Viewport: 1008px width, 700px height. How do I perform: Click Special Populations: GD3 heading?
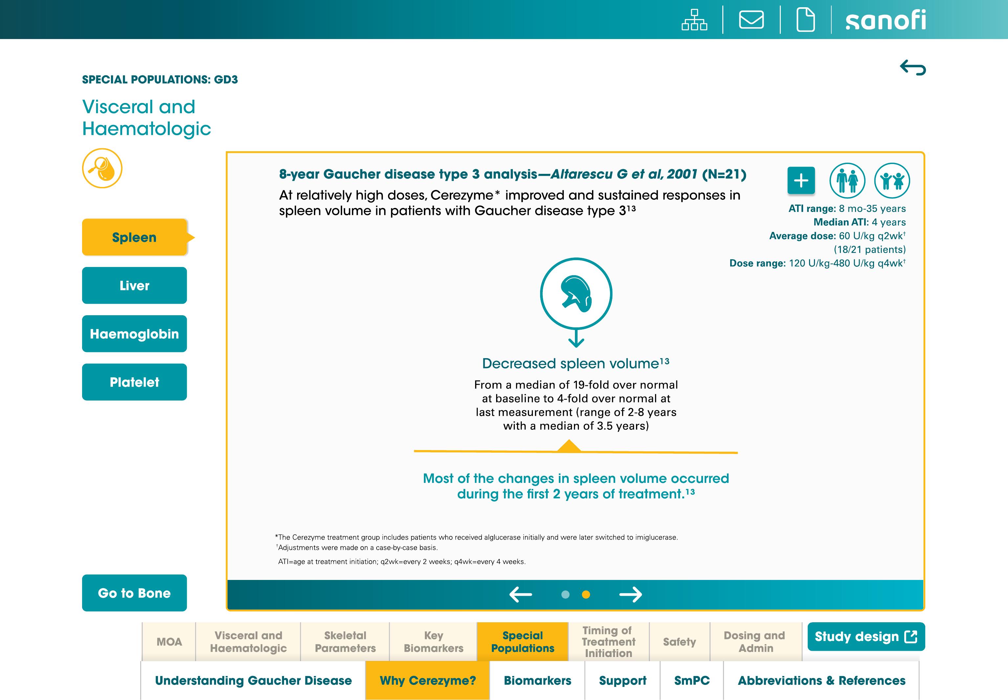[x=160, y=79]
